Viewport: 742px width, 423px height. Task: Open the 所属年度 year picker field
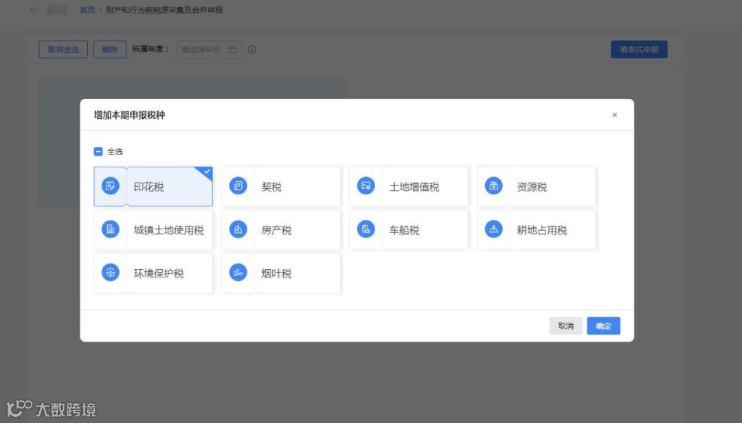(209, 49)
